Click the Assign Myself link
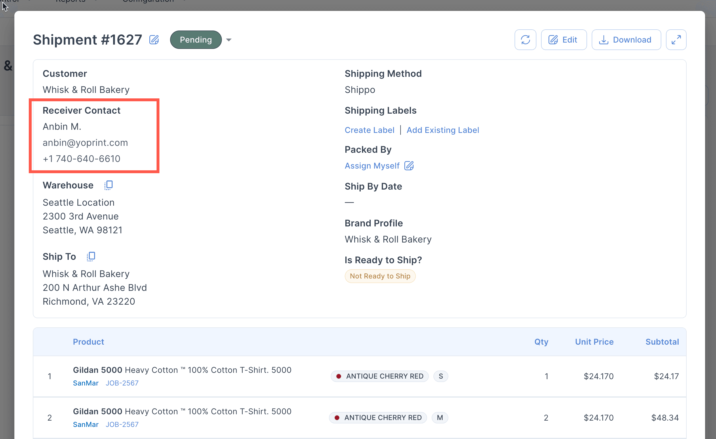Viewport: 716px width, 439px height. point(372,166)
